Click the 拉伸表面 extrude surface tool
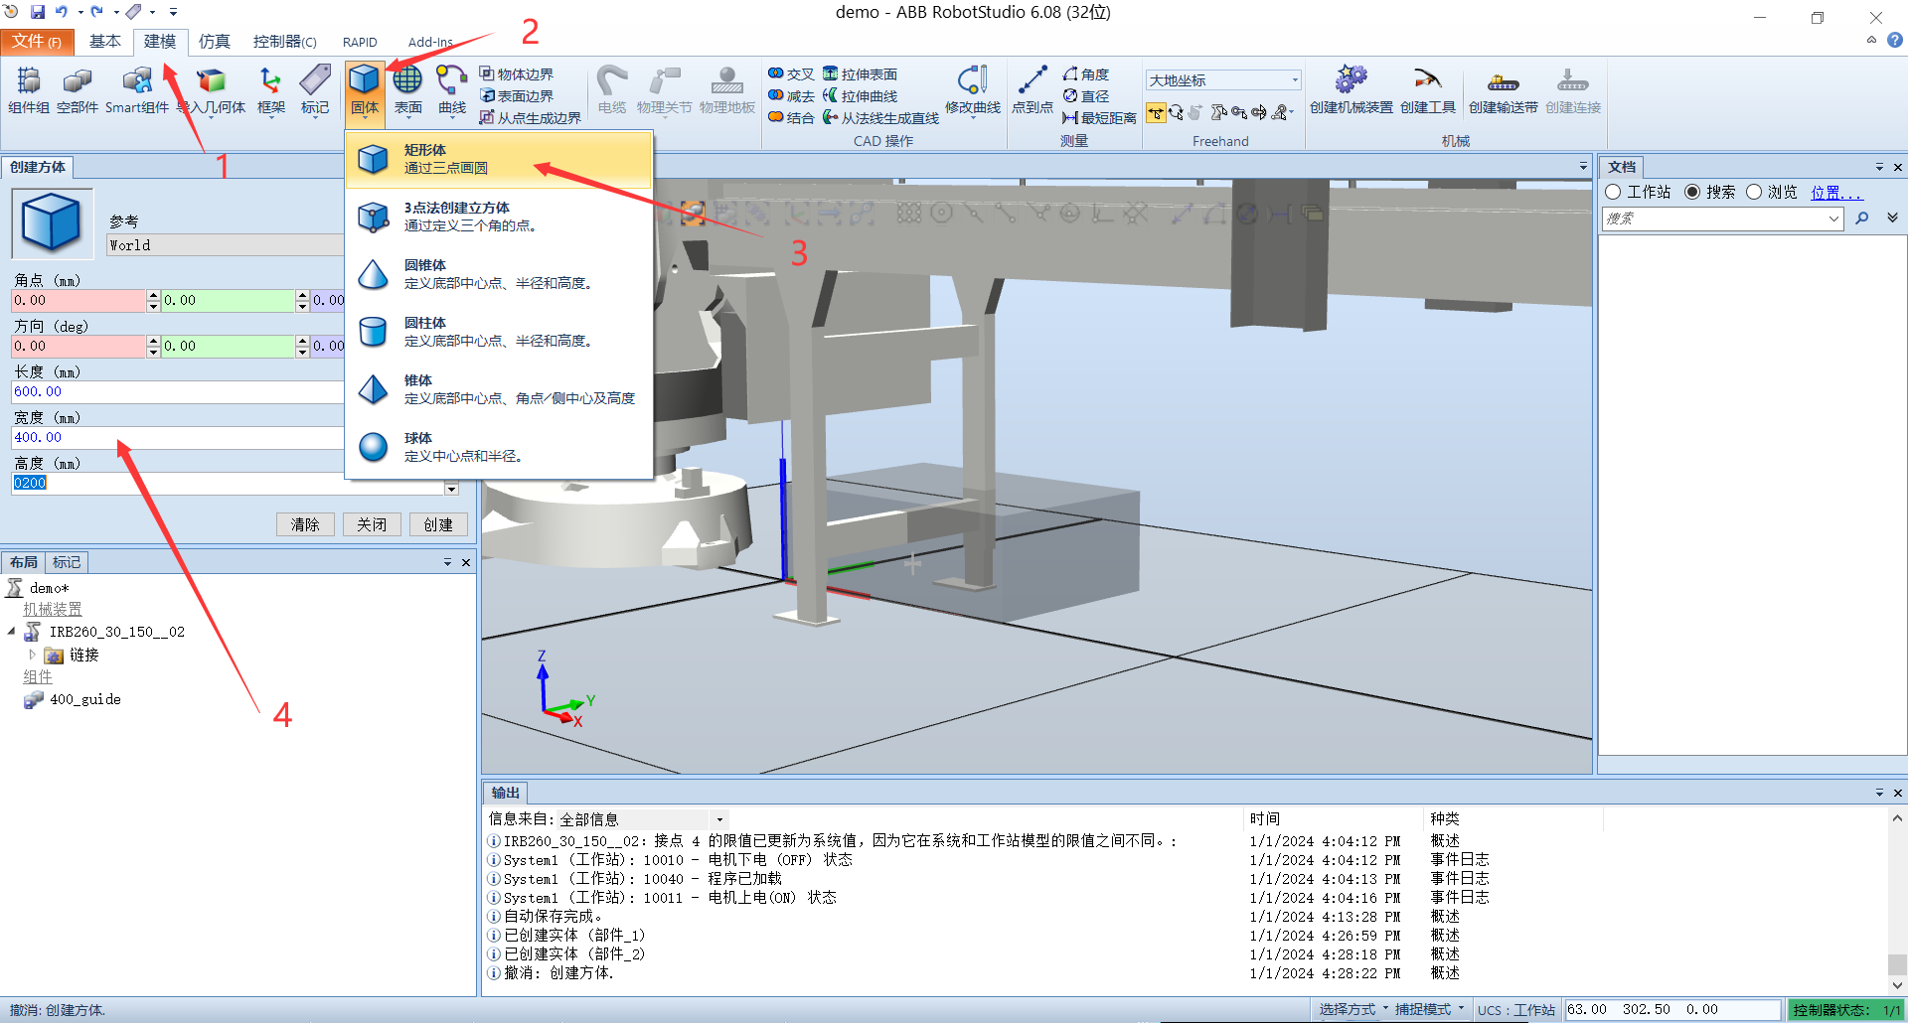This screenshot has height=1023, width=1908. pos(861,74)
